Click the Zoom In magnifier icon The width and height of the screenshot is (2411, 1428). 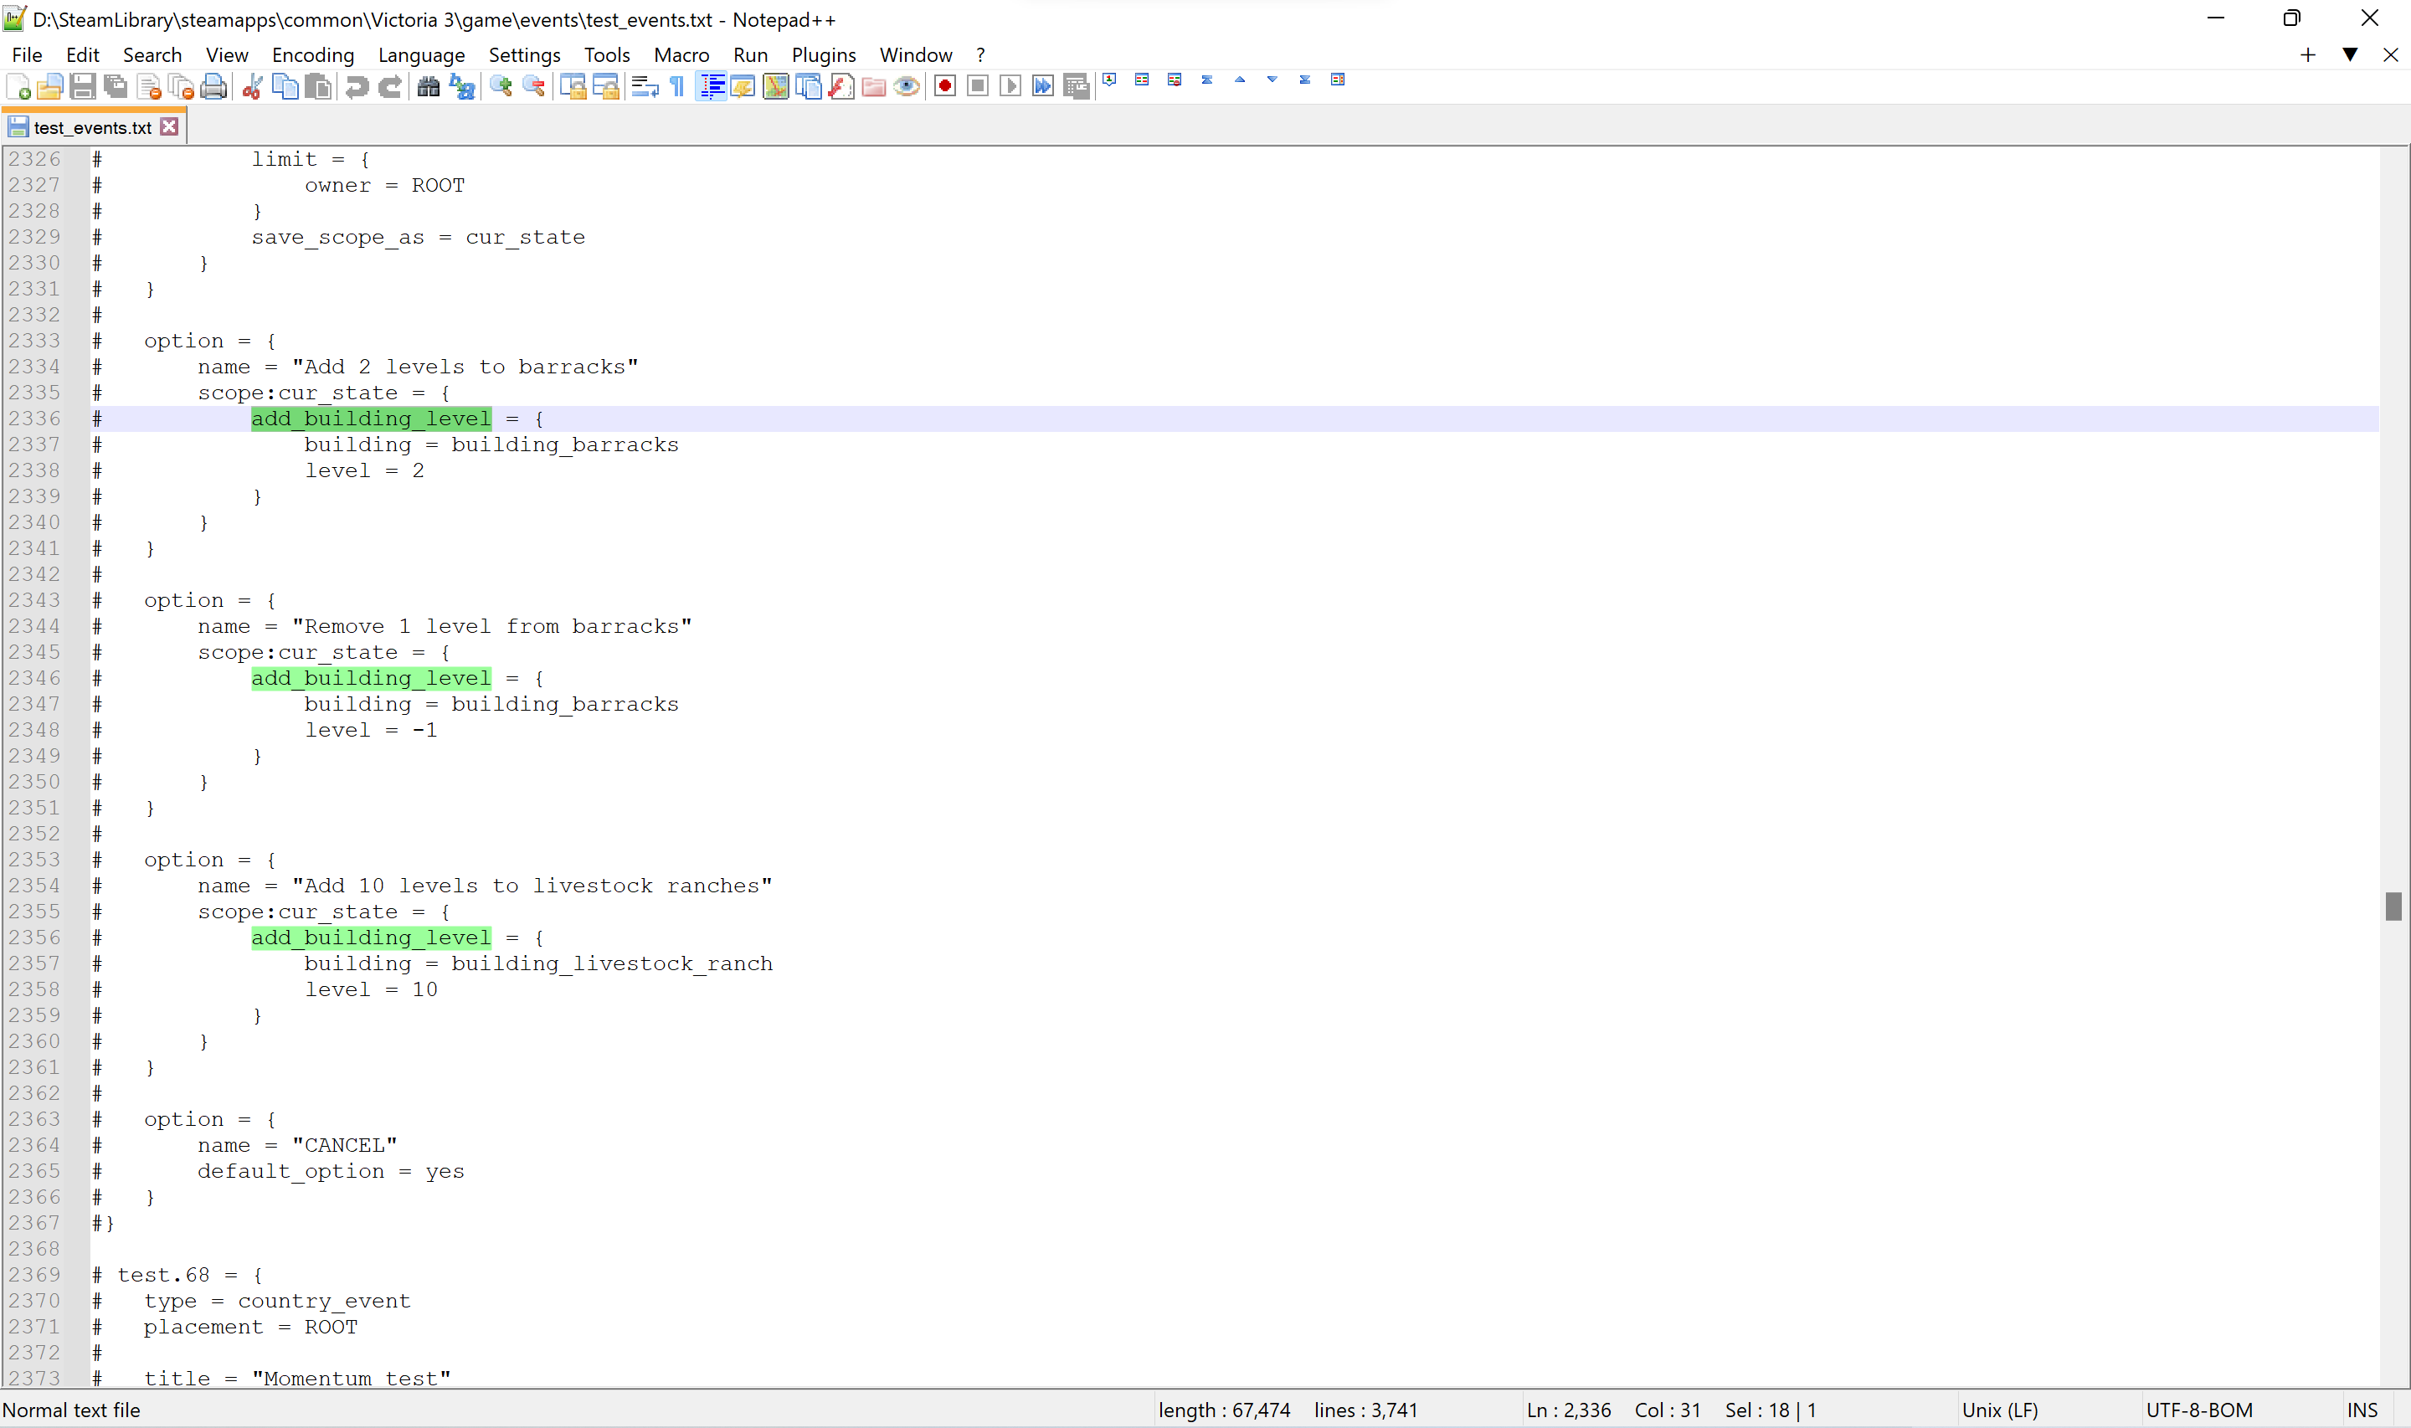pos(501,86)
